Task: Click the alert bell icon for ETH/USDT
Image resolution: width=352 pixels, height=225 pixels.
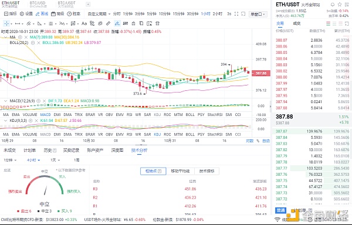Action: (x=333, y=5)
